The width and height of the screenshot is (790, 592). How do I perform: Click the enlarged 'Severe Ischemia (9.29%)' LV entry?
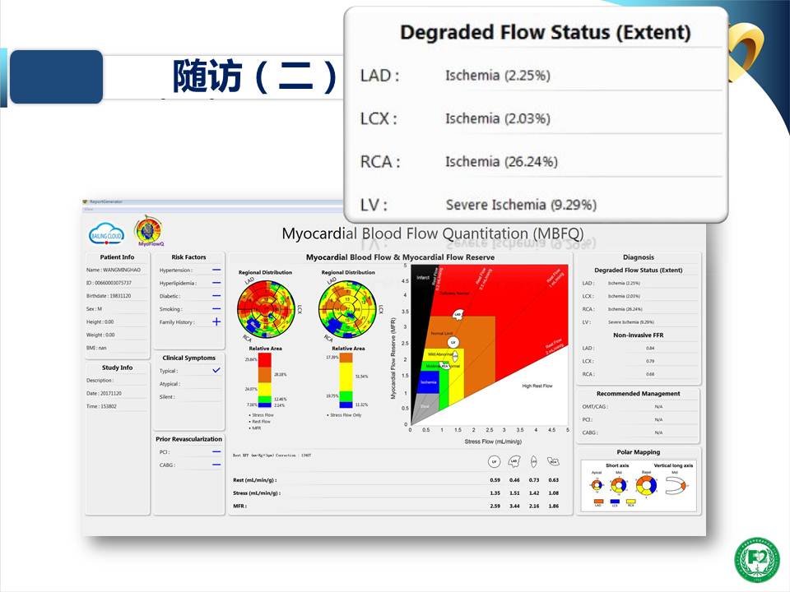pyautogui.click(x=521, y=205)
